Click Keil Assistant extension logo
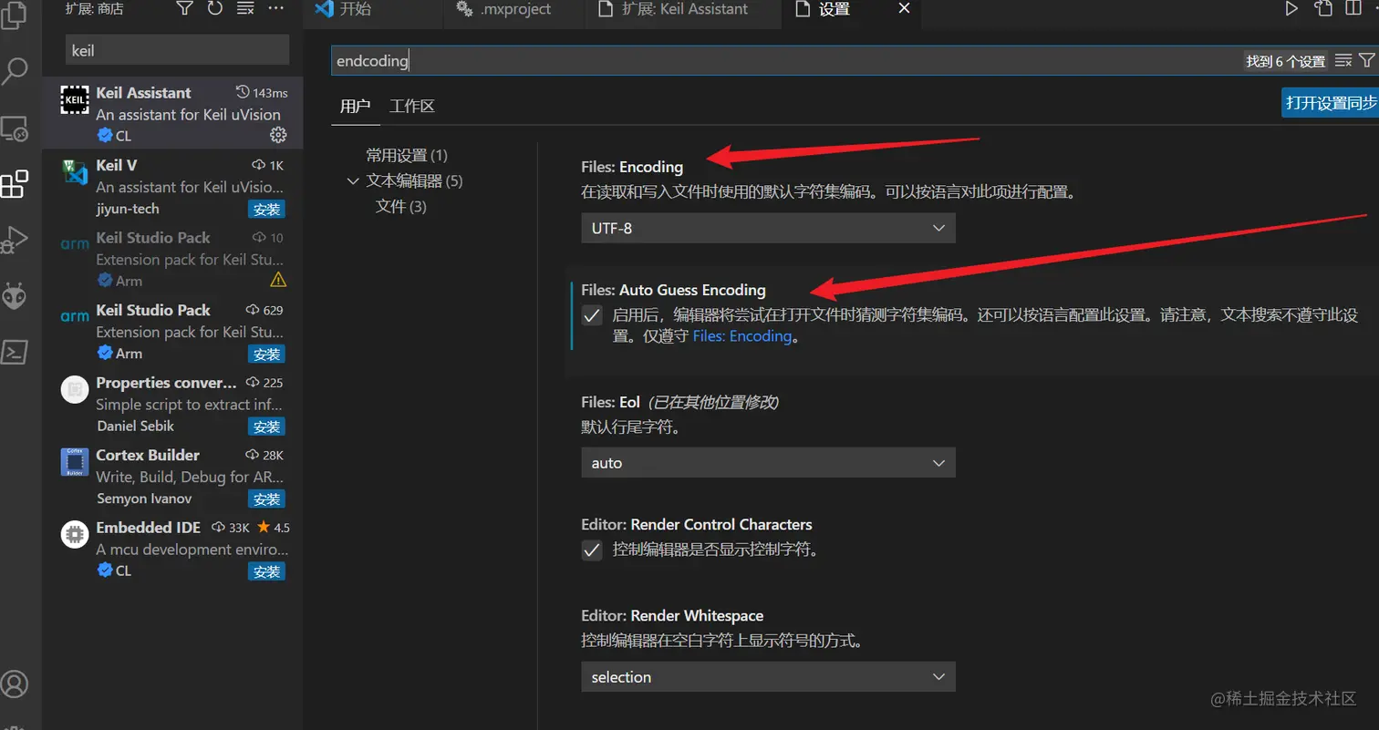Screen dimensions: 1379x730 (75, 100)
